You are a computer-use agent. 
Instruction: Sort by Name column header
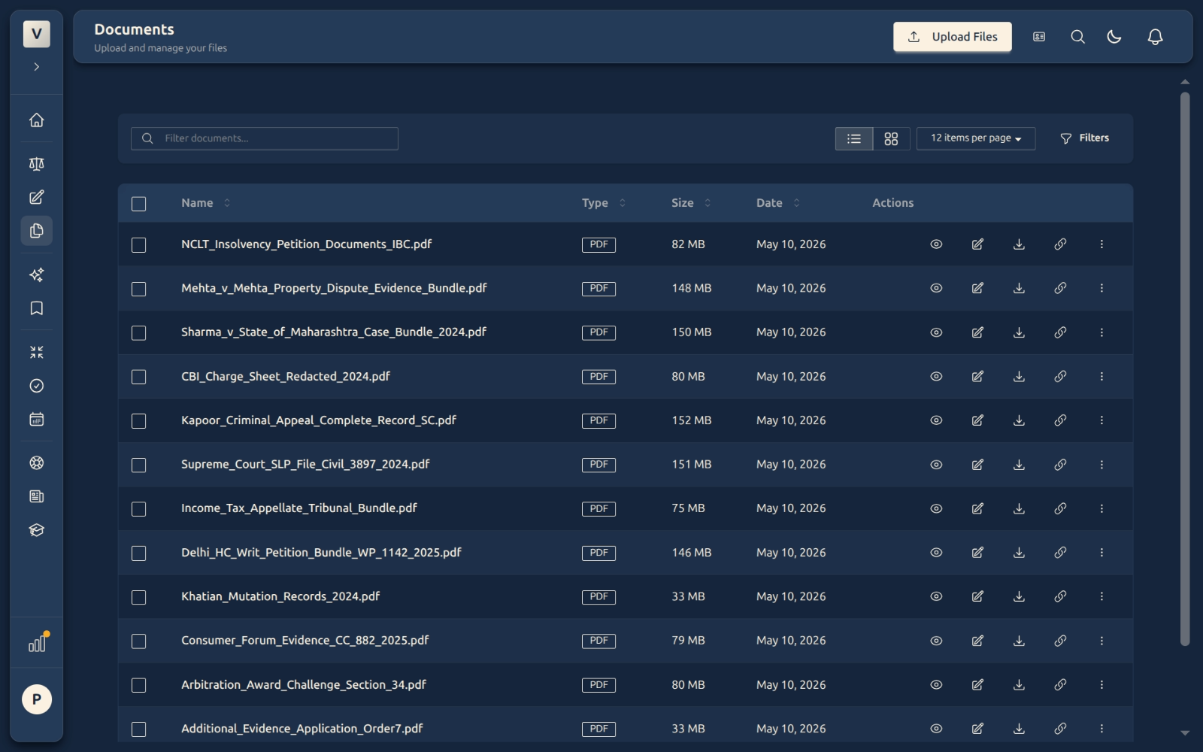(206, 203)
